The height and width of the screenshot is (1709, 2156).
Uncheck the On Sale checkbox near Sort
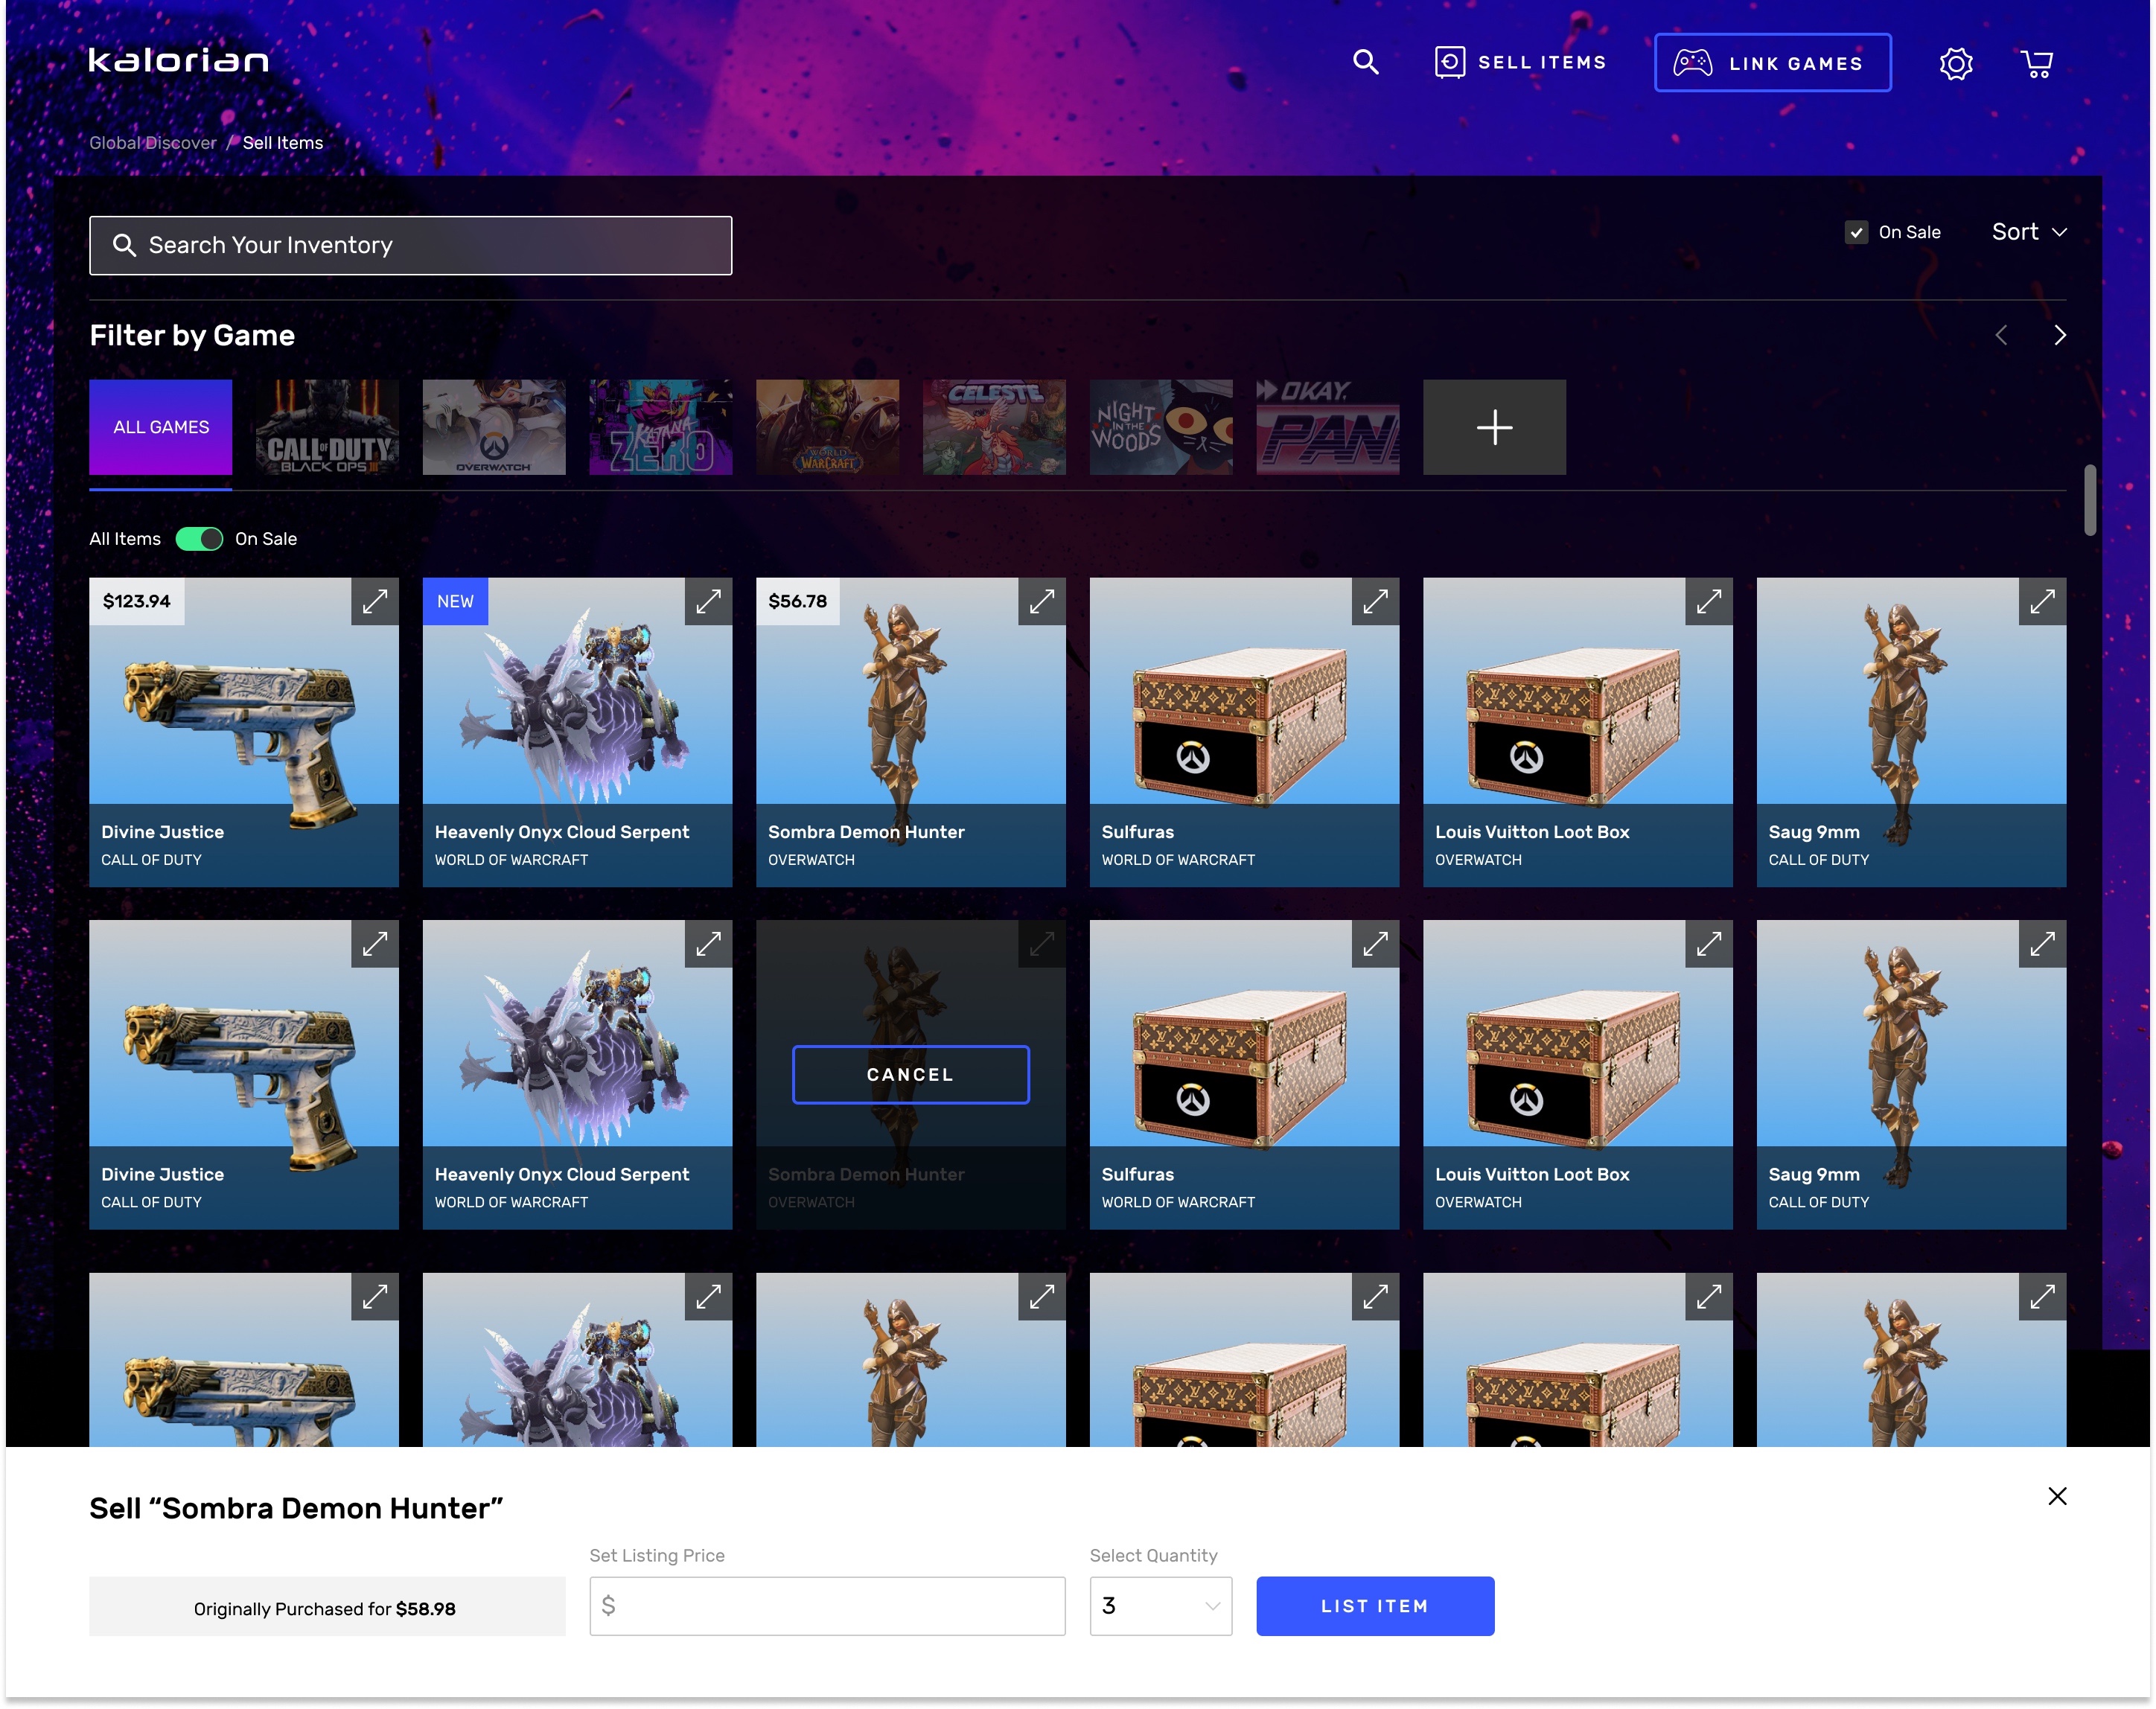pos(1856,232)
